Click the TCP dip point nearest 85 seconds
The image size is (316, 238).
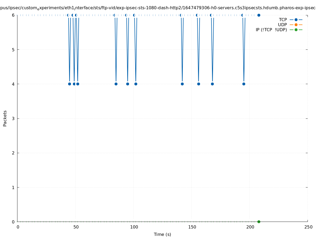coord(116,84)
